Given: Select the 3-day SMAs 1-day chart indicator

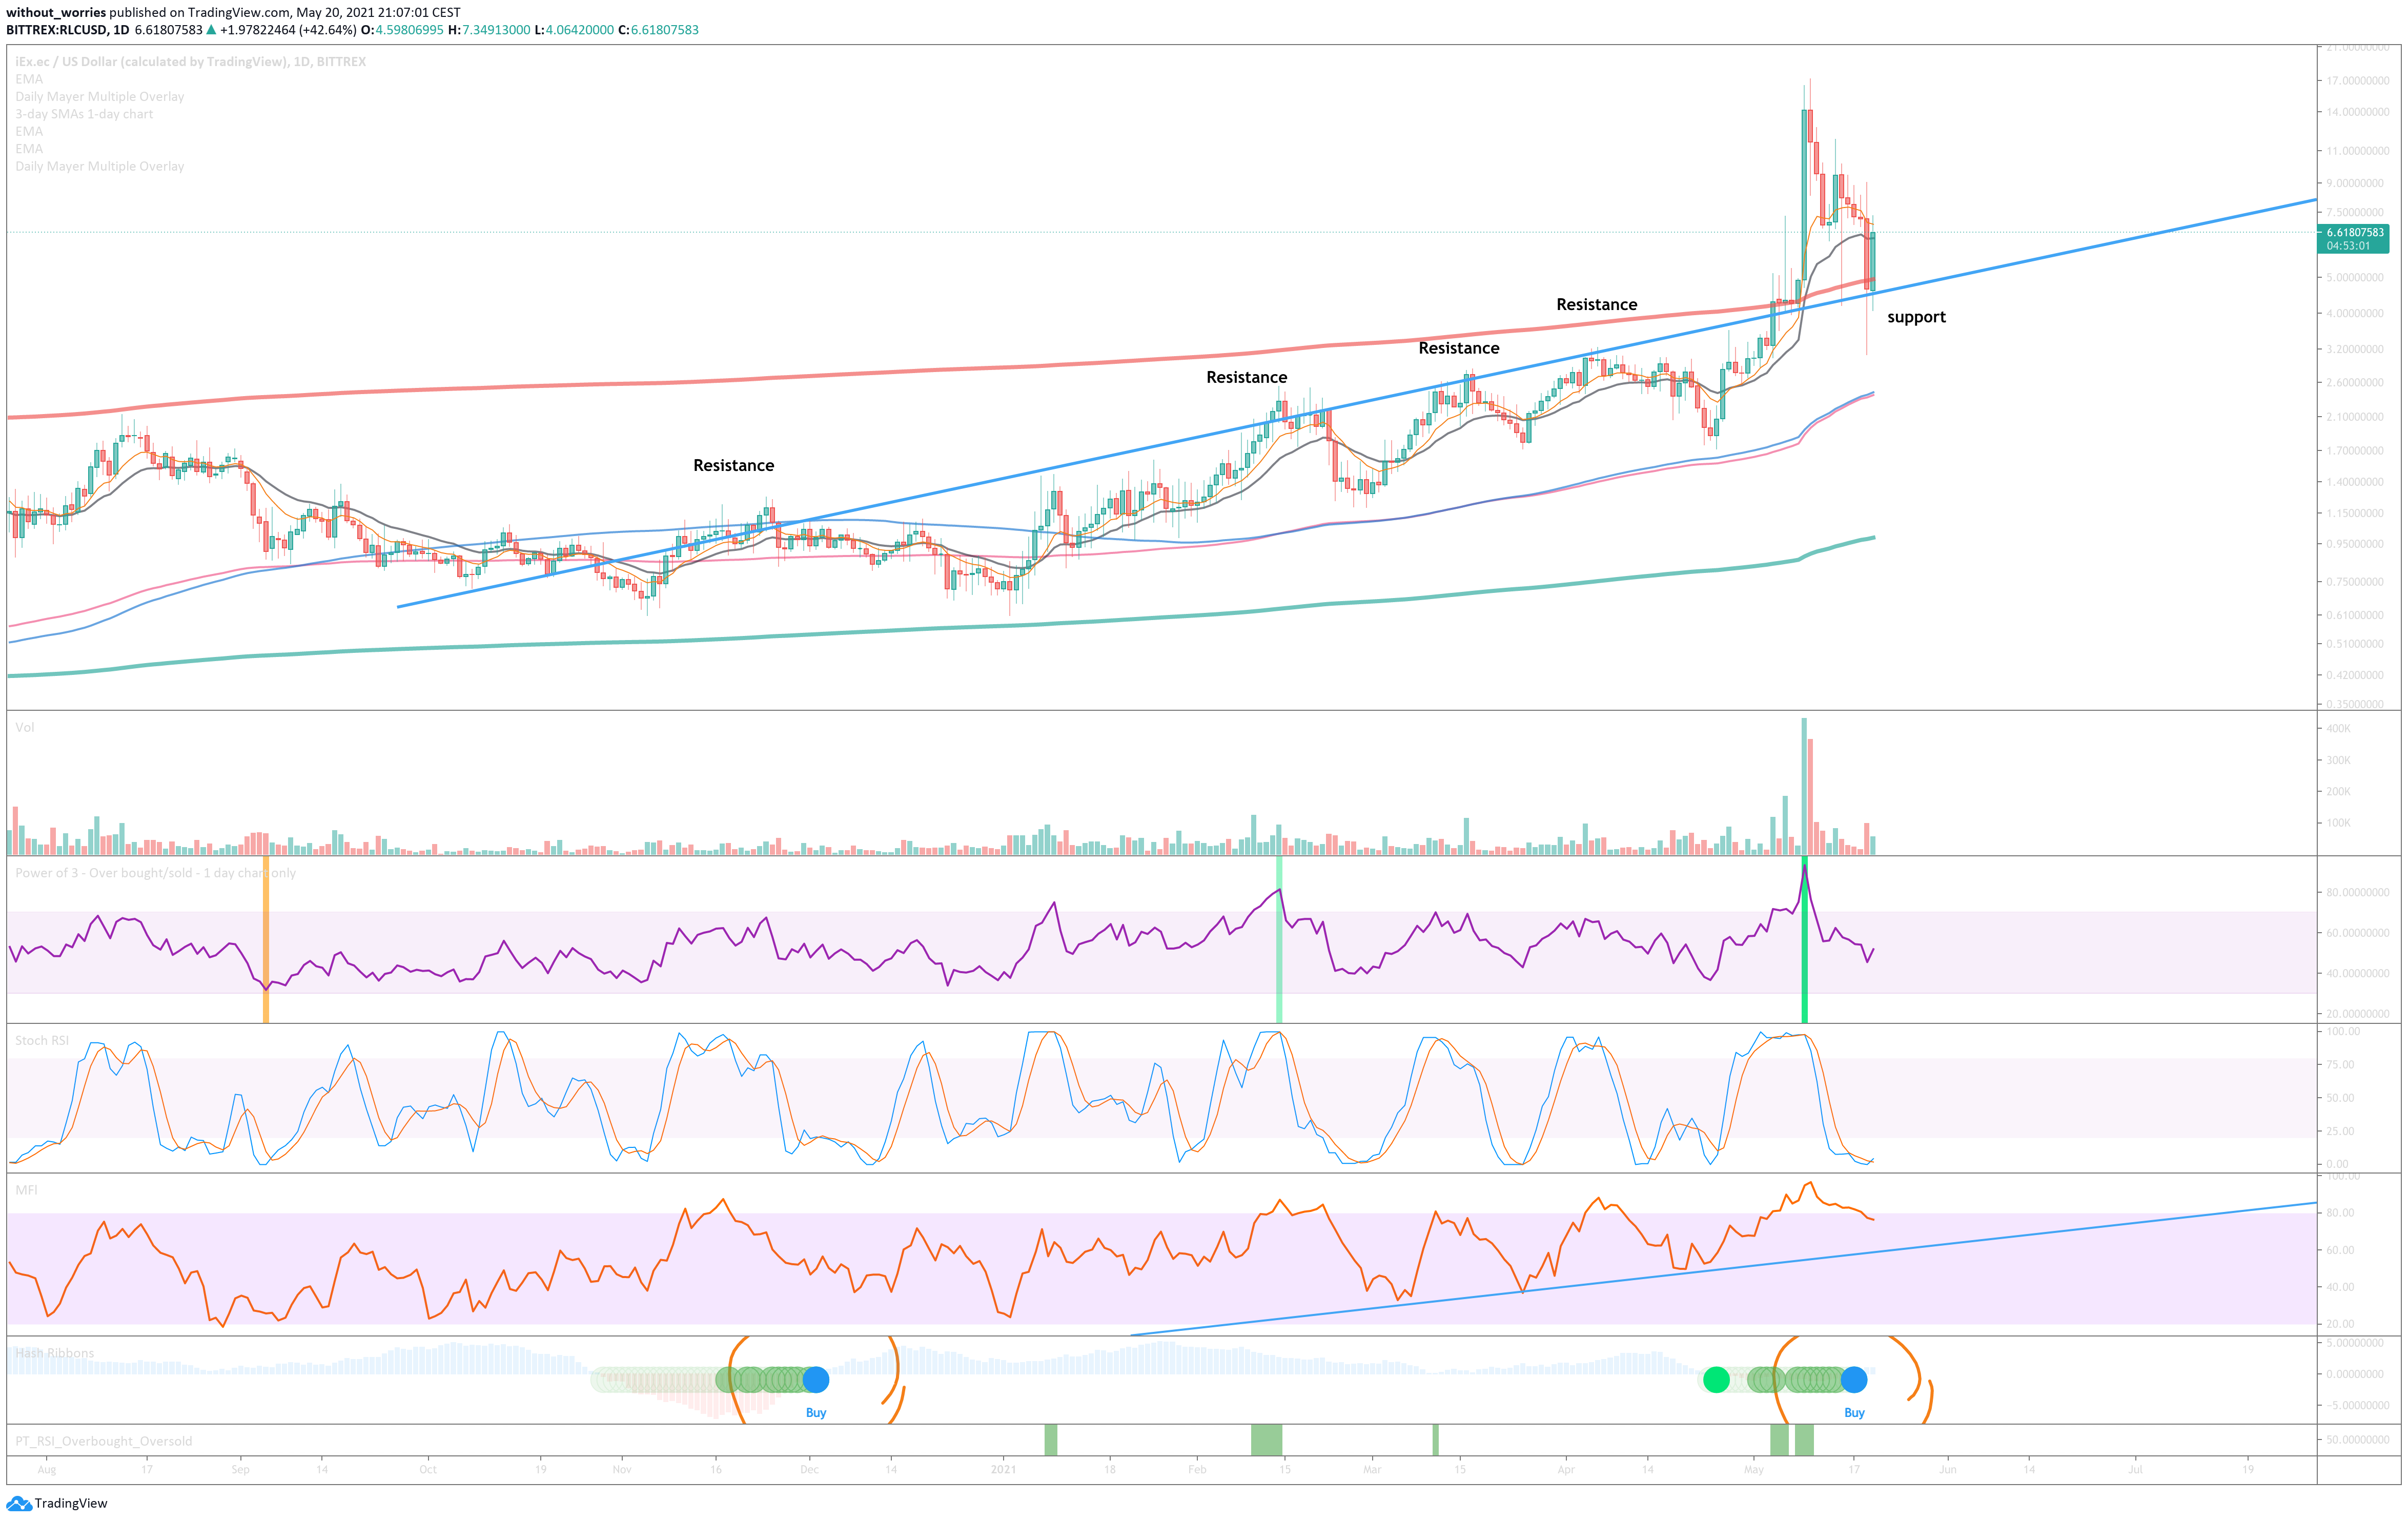Looking at the screenshot, I should (x=84, y=114).
